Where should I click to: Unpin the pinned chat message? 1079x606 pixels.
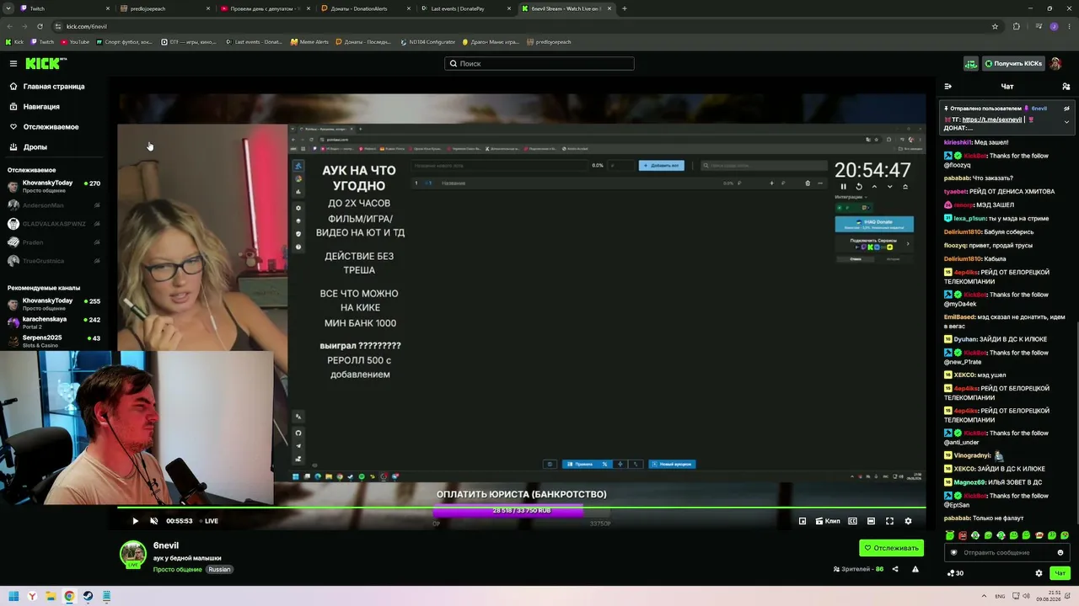[1066, 109]
